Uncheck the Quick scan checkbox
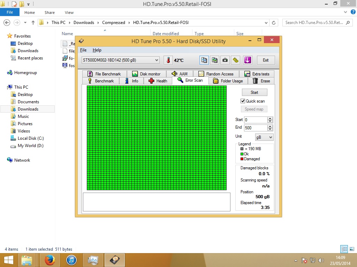Screen dimensions: 357x267 click(x=243, y=101)
